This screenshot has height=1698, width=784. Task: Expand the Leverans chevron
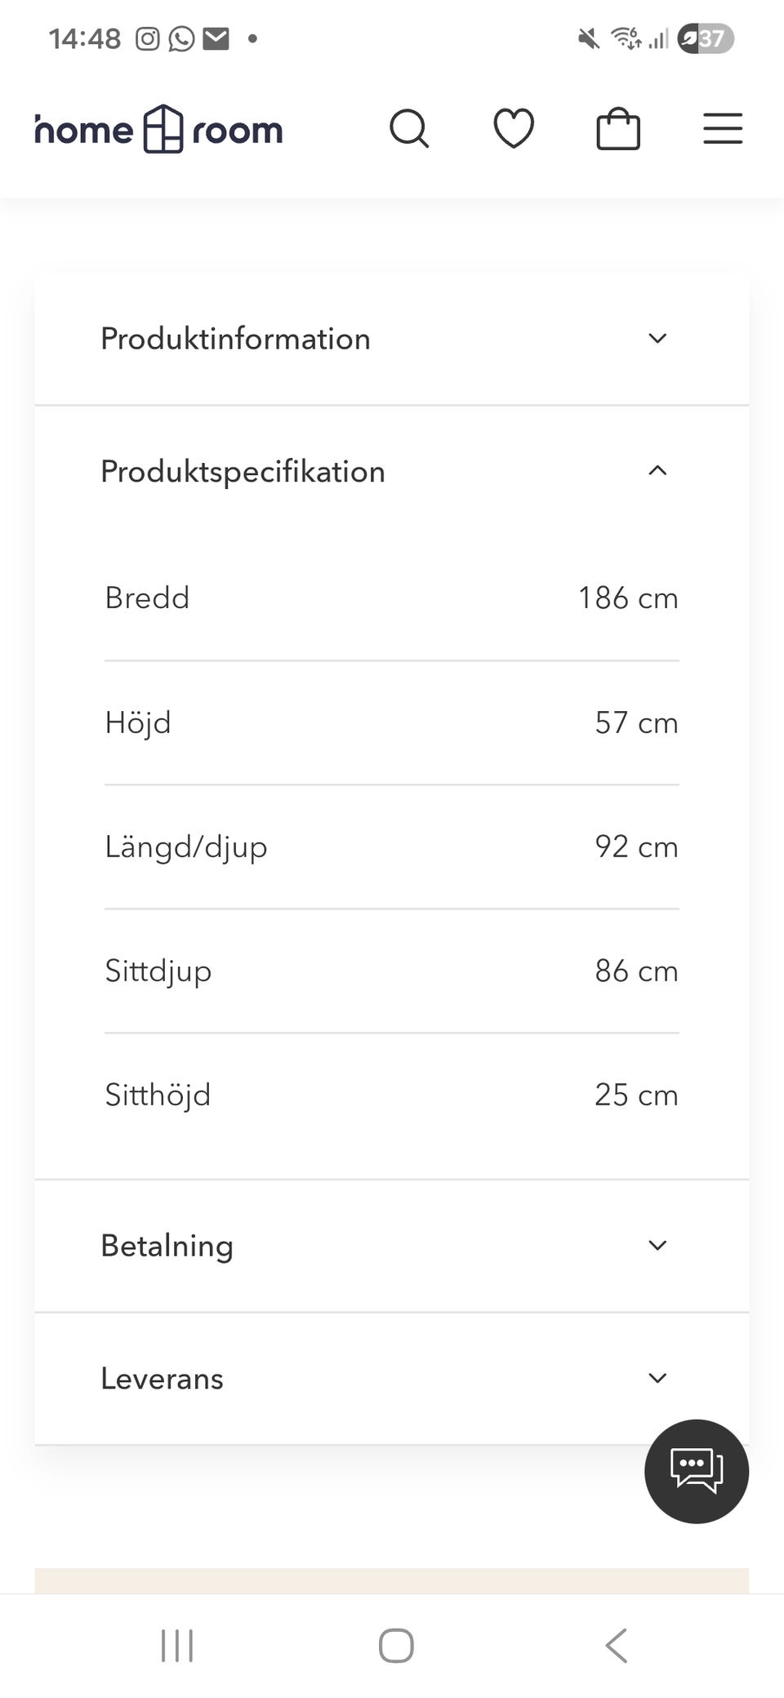pos(657,1379)
